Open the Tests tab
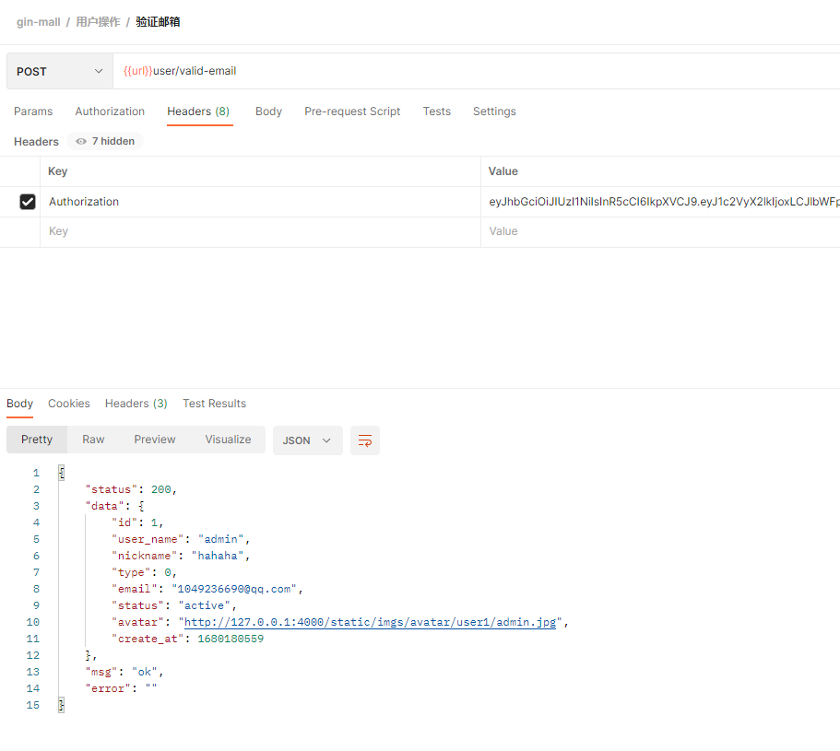The image size is (840, 751). coord(437,111)
